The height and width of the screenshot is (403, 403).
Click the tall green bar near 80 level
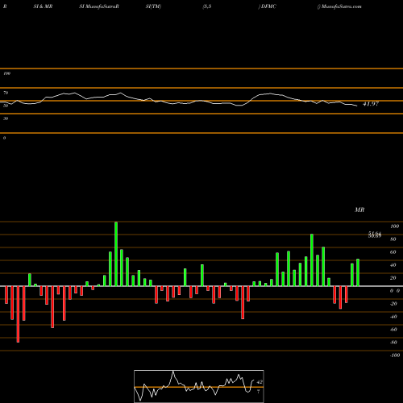[x=312, y=260]
